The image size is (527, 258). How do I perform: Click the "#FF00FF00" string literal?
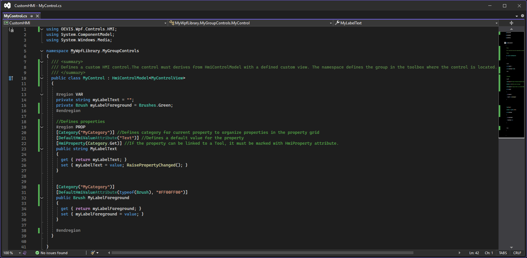click(169, 192)
